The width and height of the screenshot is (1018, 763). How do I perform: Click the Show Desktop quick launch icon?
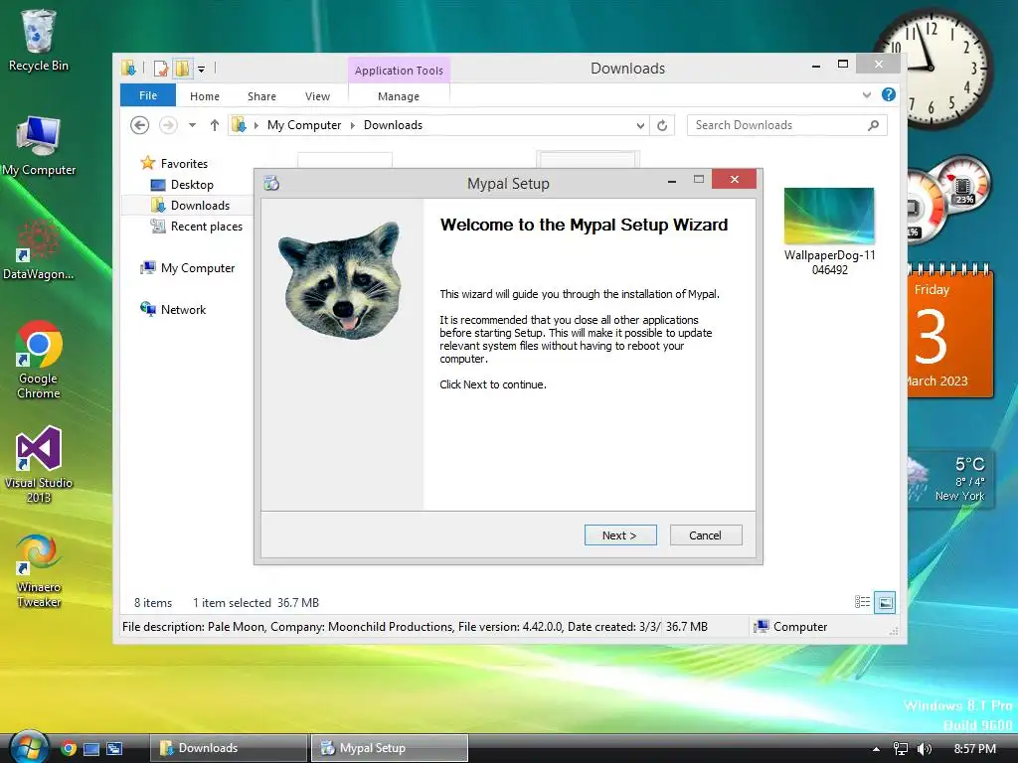pyautogui.click(x=91, y=749)
